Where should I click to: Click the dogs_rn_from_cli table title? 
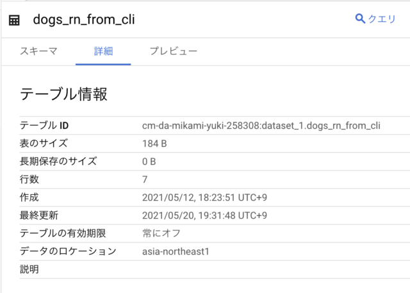84,20
